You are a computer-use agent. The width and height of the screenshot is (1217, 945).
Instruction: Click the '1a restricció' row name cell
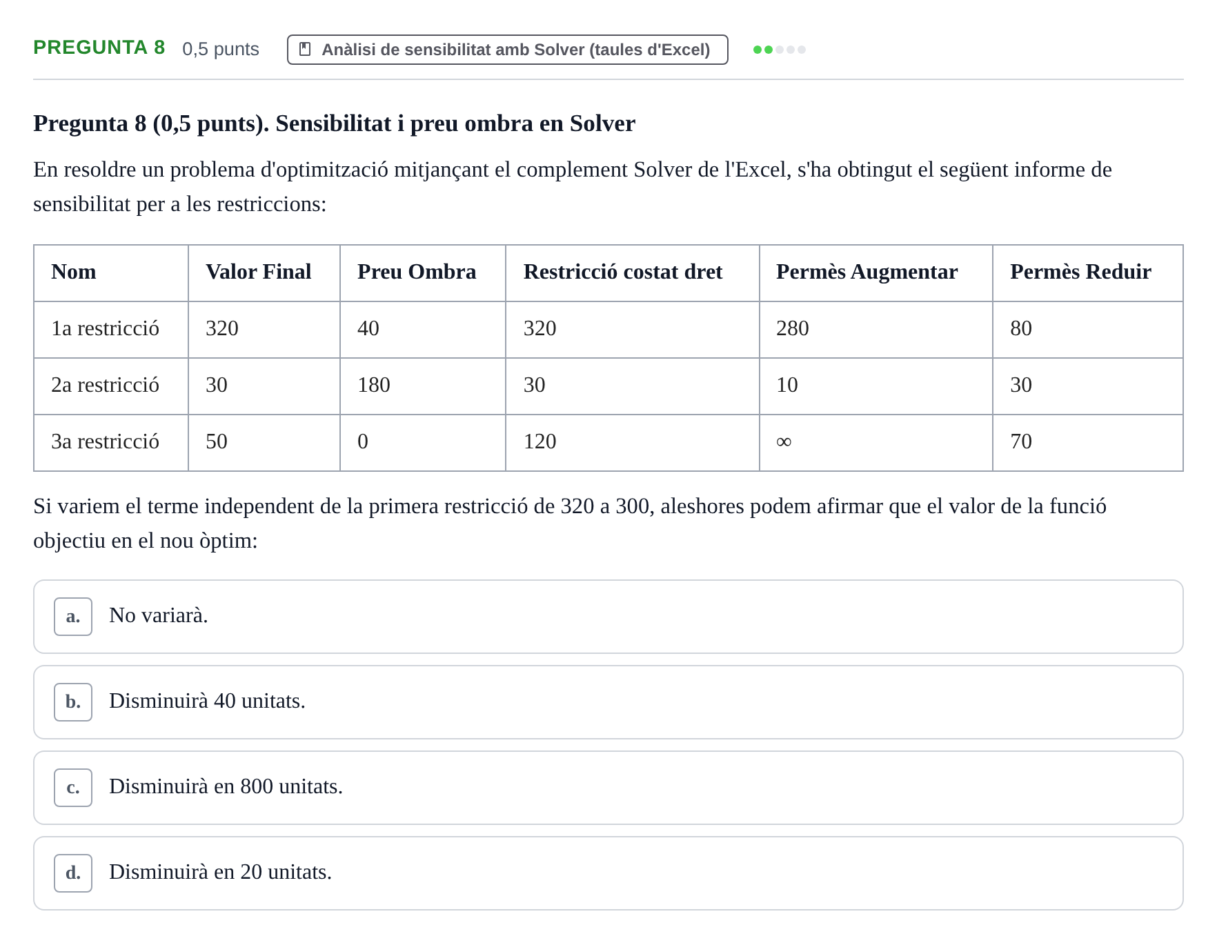pyautogui.click(x=111, y=330)
